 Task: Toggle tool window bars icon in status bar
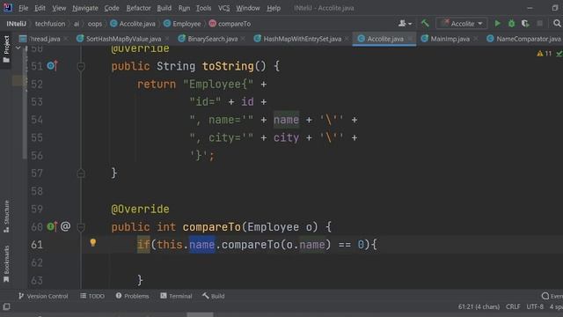[x=6, y=307]
